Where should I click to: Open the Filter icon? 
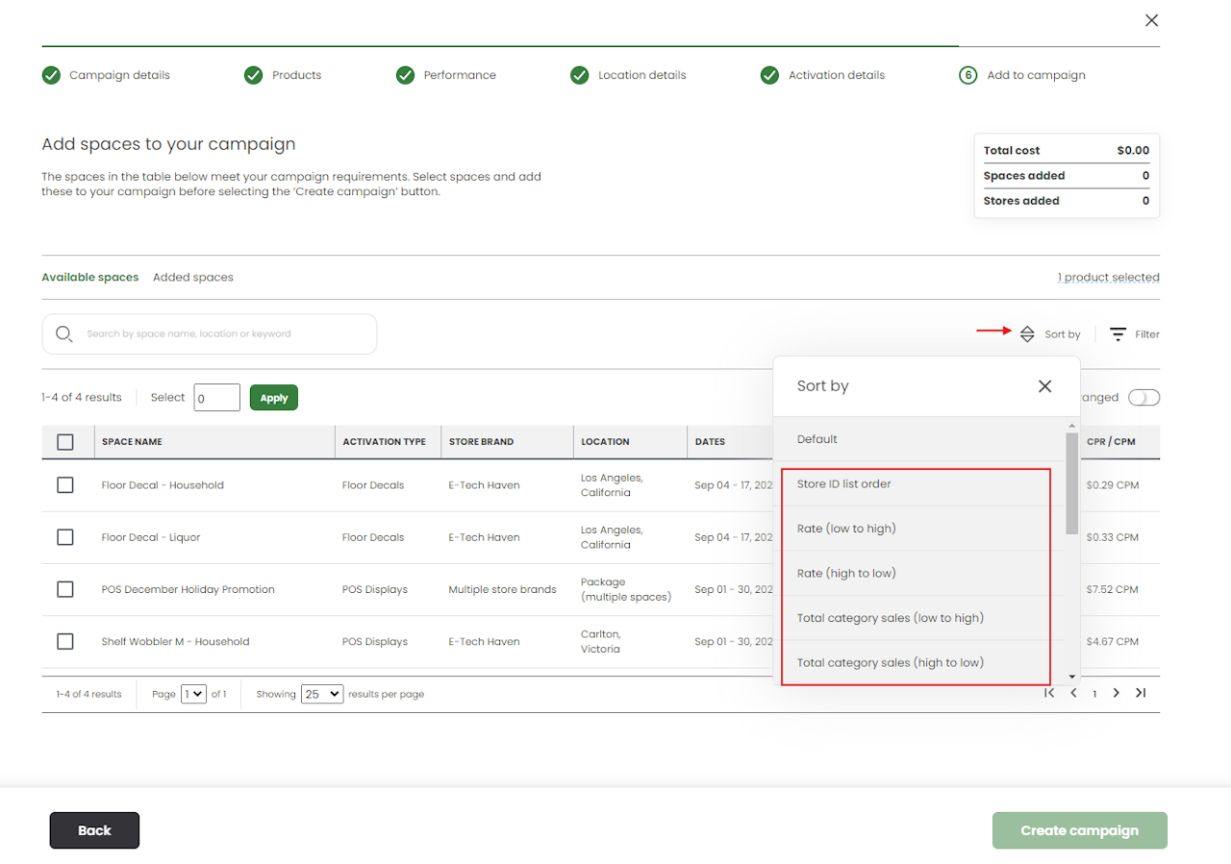click(1118, 334)
